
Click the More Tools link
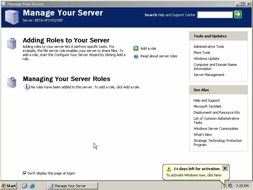point(202,53)
